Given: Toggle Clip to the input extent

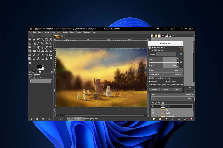Looking at the screenshot, I should pos(150,78).
